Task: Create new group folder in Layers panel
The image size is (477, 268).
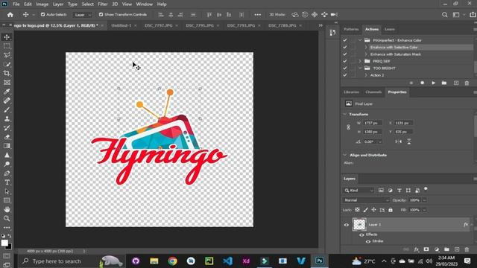Action: click(446, 249)
